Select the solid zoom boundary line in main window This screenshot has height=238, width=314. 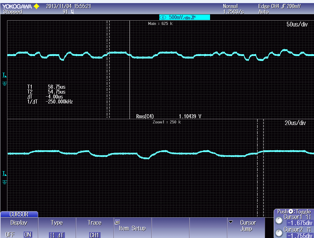(x=130, y=69)
